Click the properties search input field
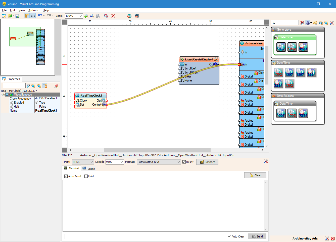The image size is (336, 242). pos(14,86)
